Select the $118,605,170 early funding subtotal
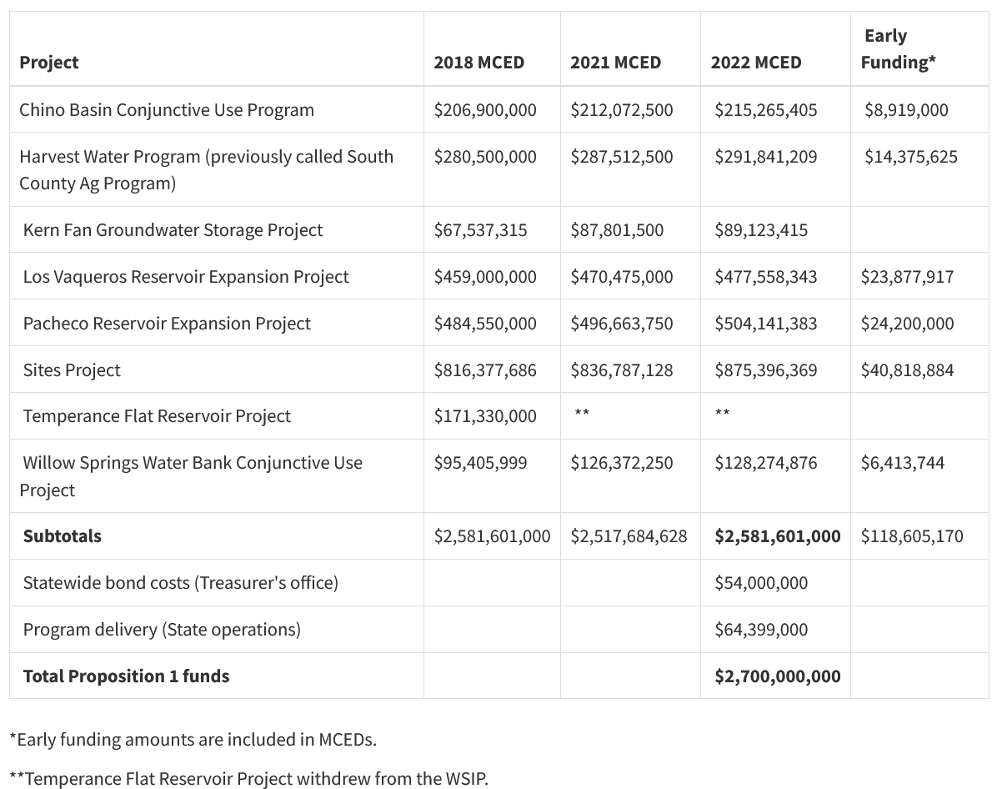Viewport: 992px width, 789px height. pos(912,536)
